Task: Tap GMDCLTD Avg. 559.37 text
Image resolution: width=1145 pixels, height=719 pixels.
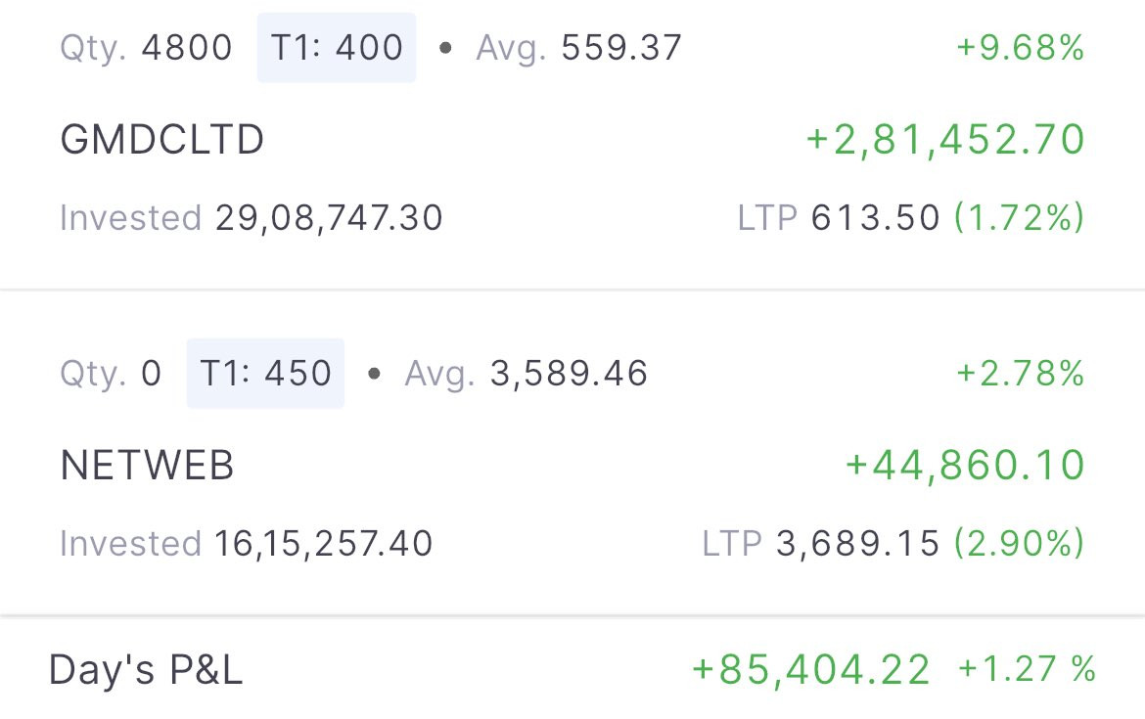Action: click(x=579, y=48)
